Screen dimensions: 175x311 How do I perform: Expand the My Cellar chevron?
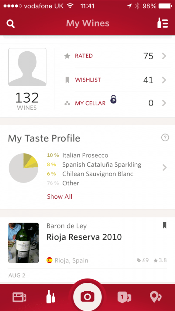[x=164, y=103]
